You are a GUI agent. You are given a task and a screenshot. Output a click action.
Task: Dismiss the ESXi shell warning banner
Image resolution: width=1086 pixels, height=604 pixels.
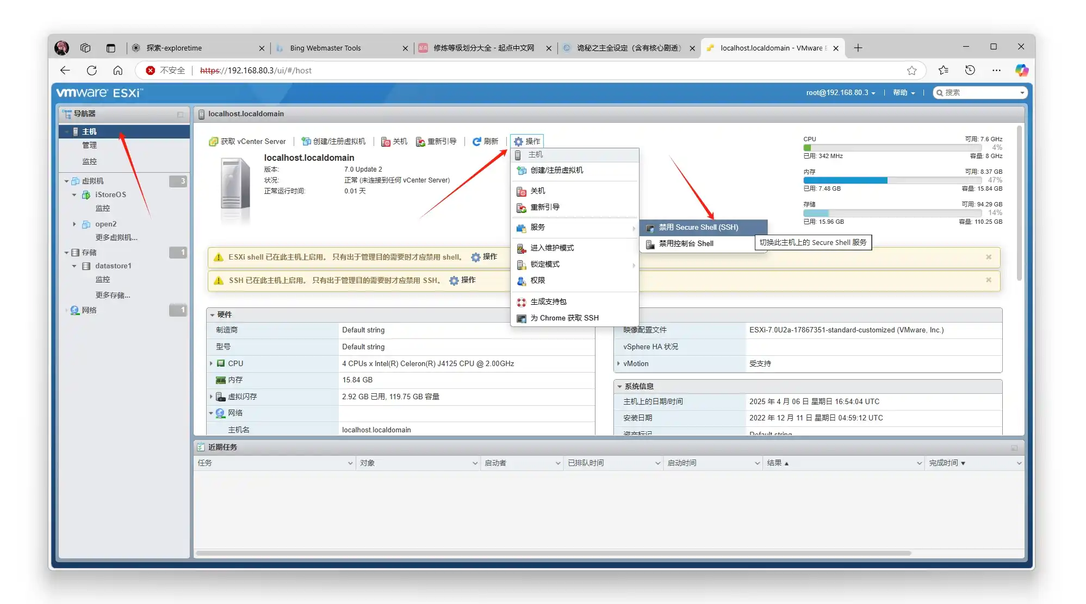tap(989, 257)
